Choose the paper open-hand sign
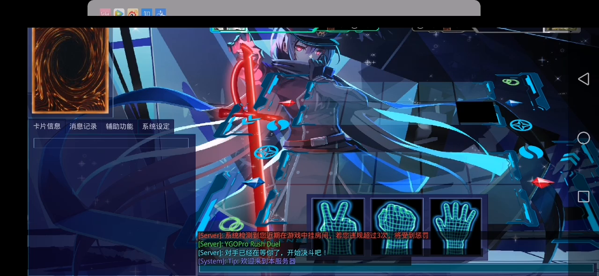This screenshot has width=599, height=276. point(456,227)
